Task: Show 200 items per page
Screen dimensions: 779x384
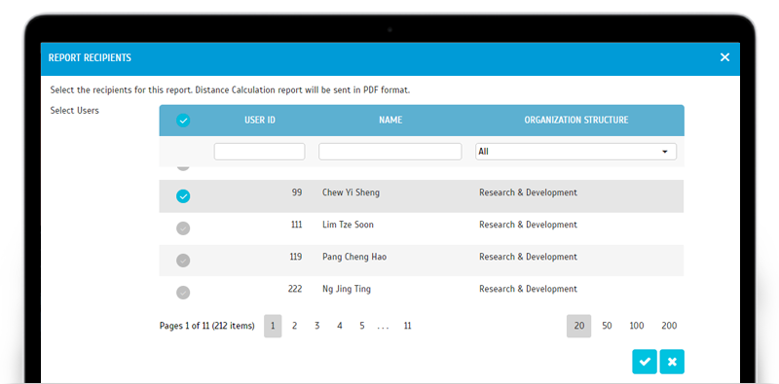Action: [669, 326]
